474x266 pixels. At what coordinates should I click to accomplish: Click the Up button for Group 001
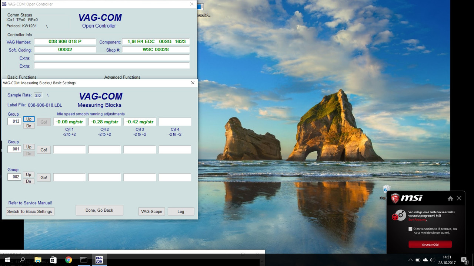[x=29, y=147]
